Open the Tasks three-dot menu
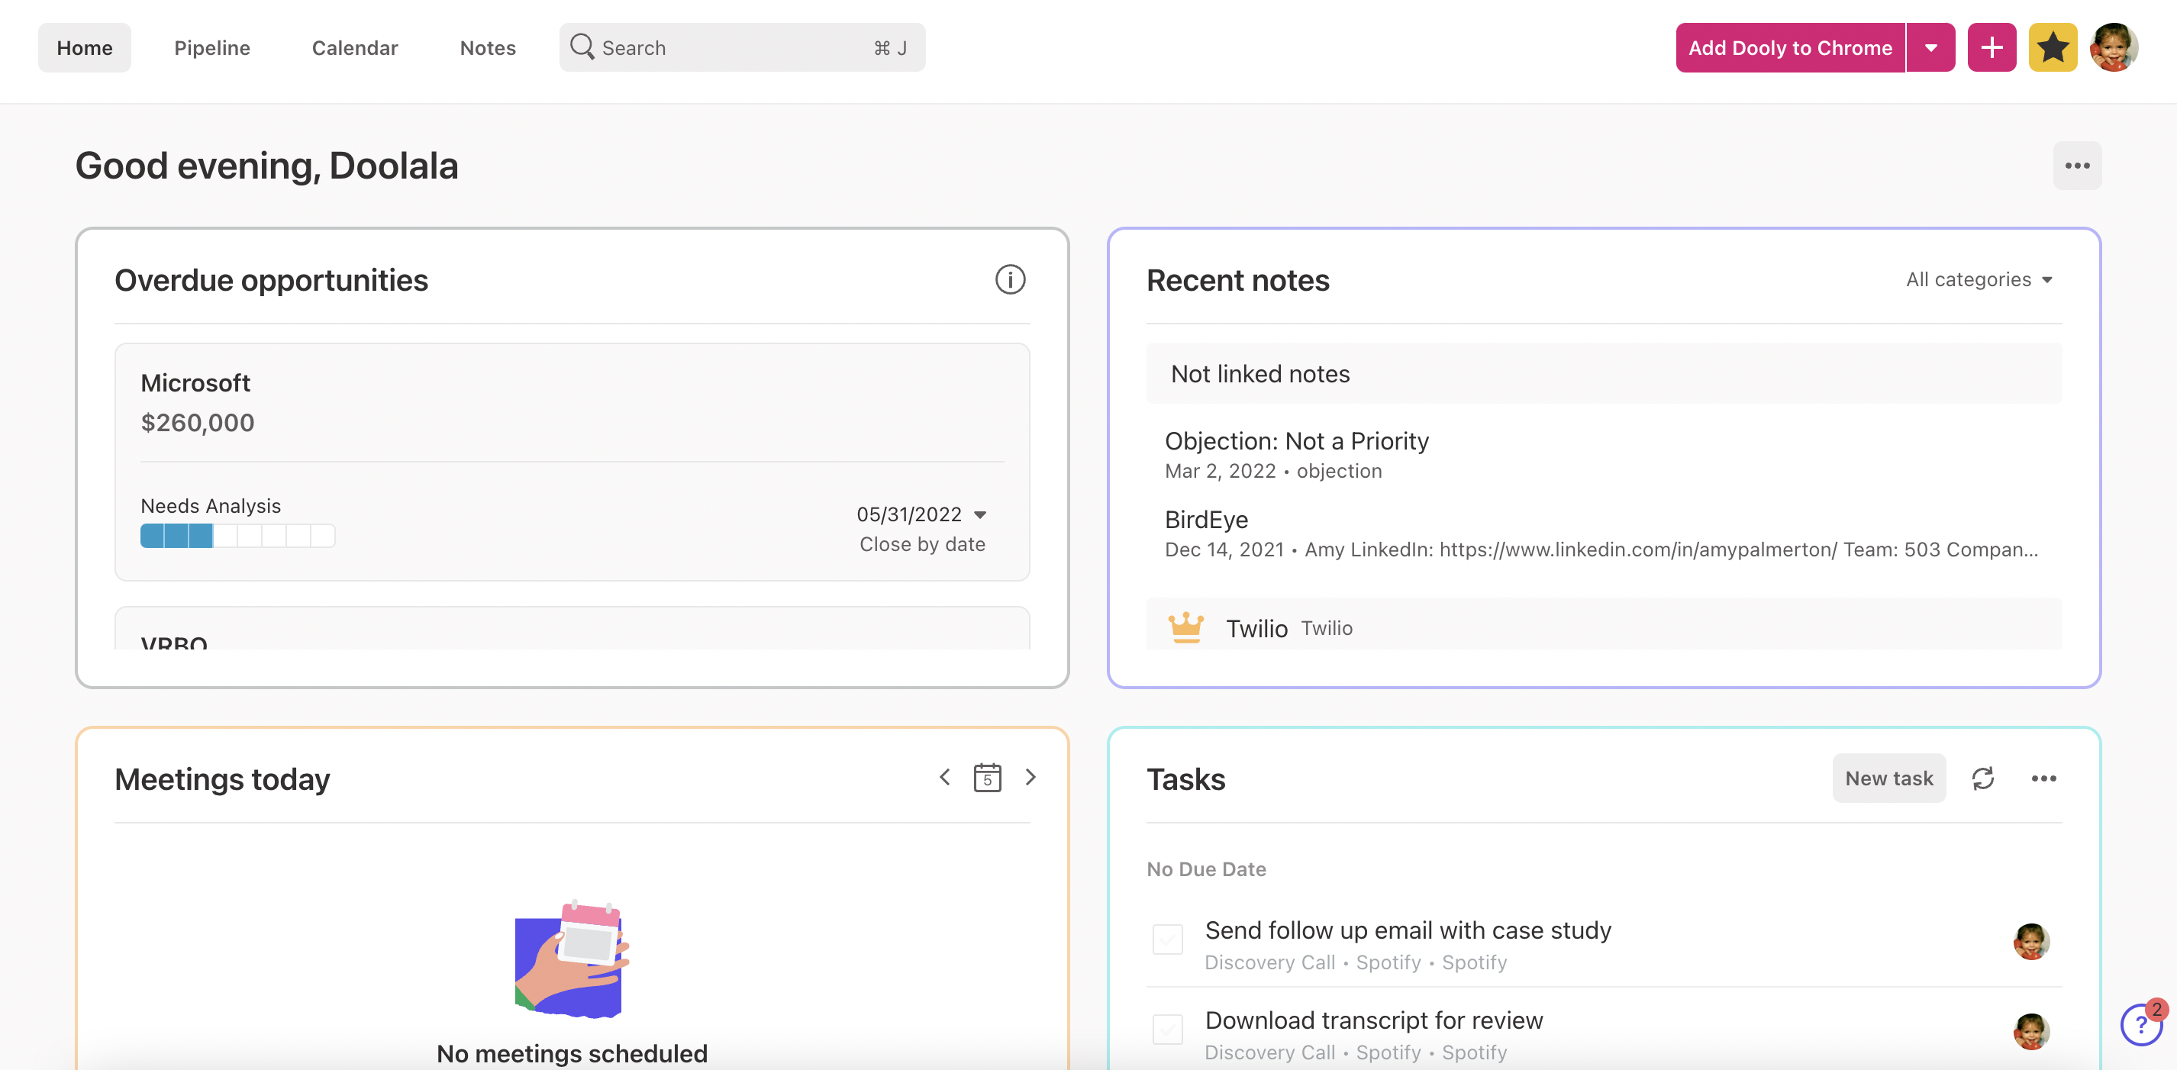This screenshot has width=2177, height=1070. [x=2043, y=778]
